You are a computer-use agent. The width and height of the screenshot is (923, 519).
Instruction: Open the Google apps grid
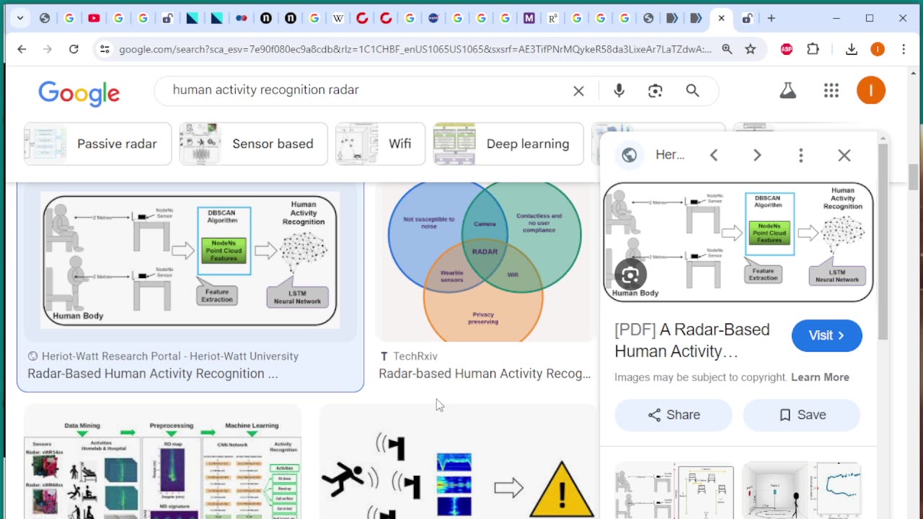pyautogui.click(x=831, y=91)
